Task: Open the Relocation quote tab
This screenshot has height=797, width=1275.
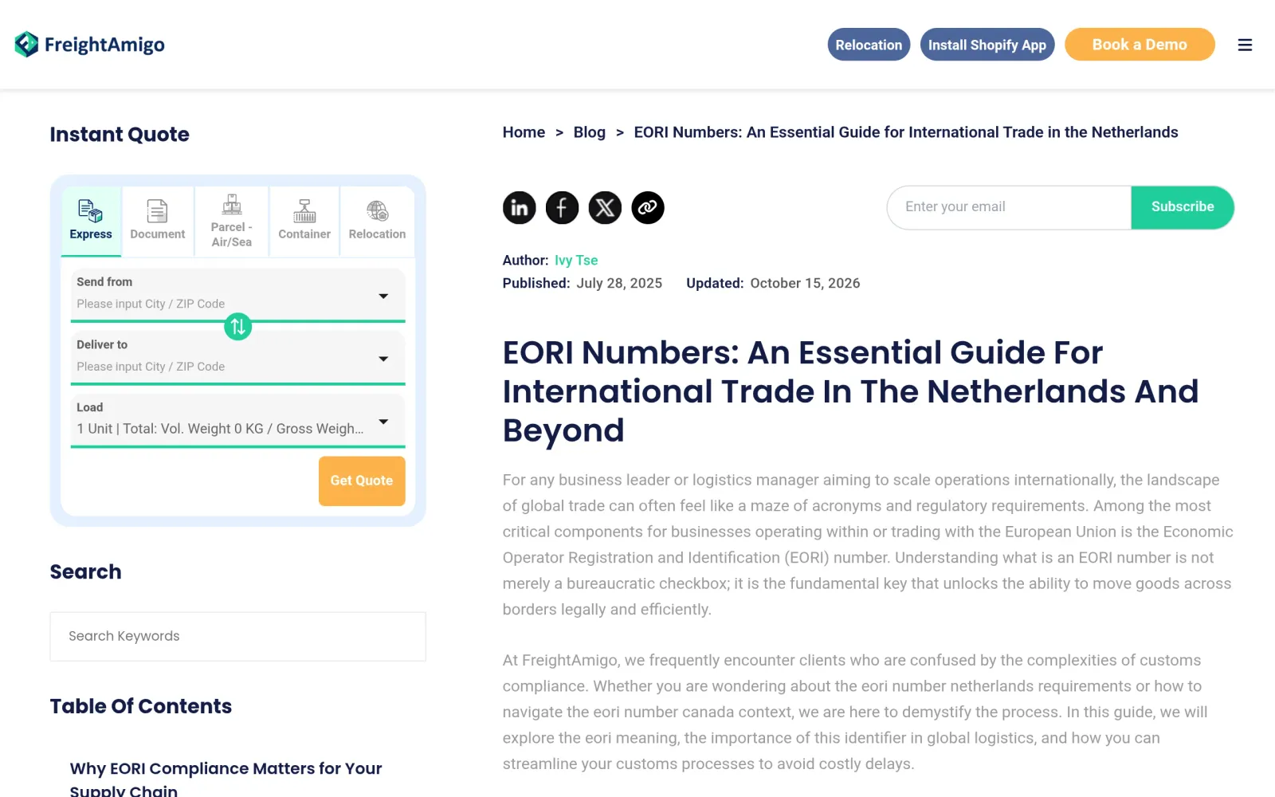Action: (x=377, y=222)
